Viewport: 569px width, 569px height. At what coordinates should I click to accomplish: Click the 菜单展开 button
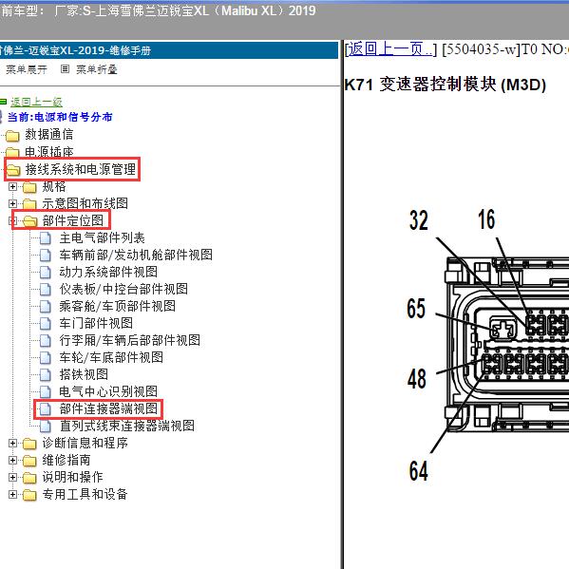pos(27,69)
